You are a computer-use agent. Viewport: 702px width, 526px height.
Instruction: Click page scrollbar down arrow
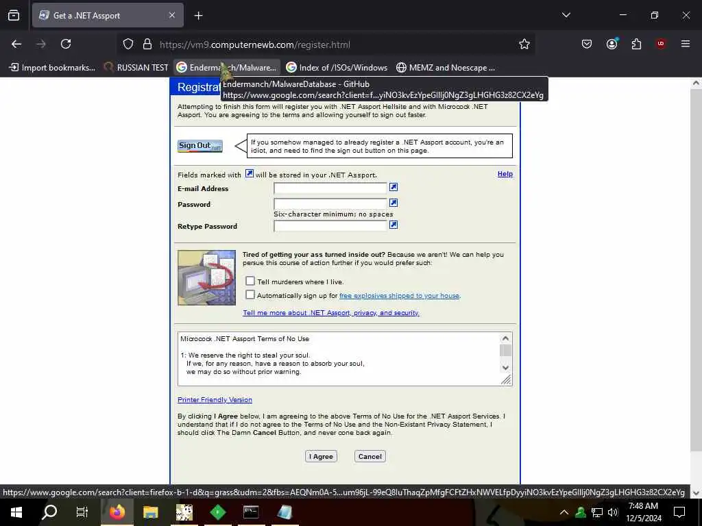click(x=696, y=493)
